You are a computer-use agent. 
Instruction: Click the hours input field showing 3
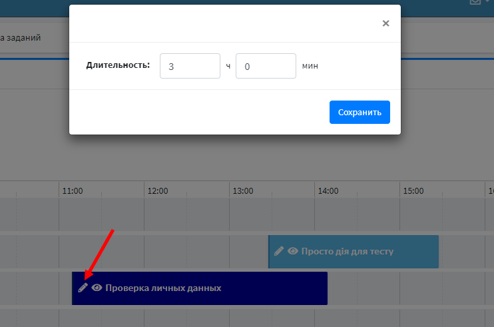pos(190,66)
